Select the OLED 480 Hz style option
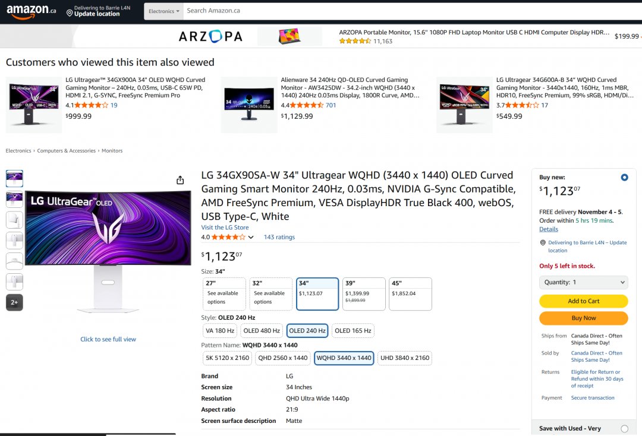Viewport: 642px width, 436px height. click(262, 330)
